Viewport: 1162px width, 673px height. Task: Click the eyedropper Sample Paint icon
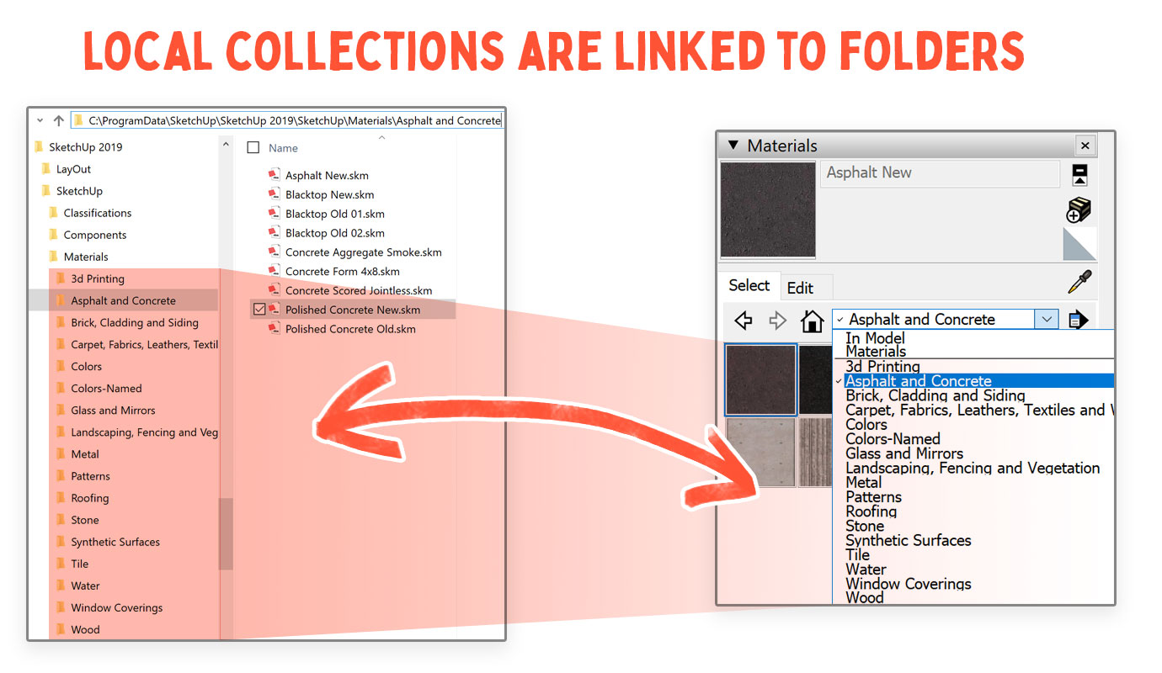click(1079, 282)
